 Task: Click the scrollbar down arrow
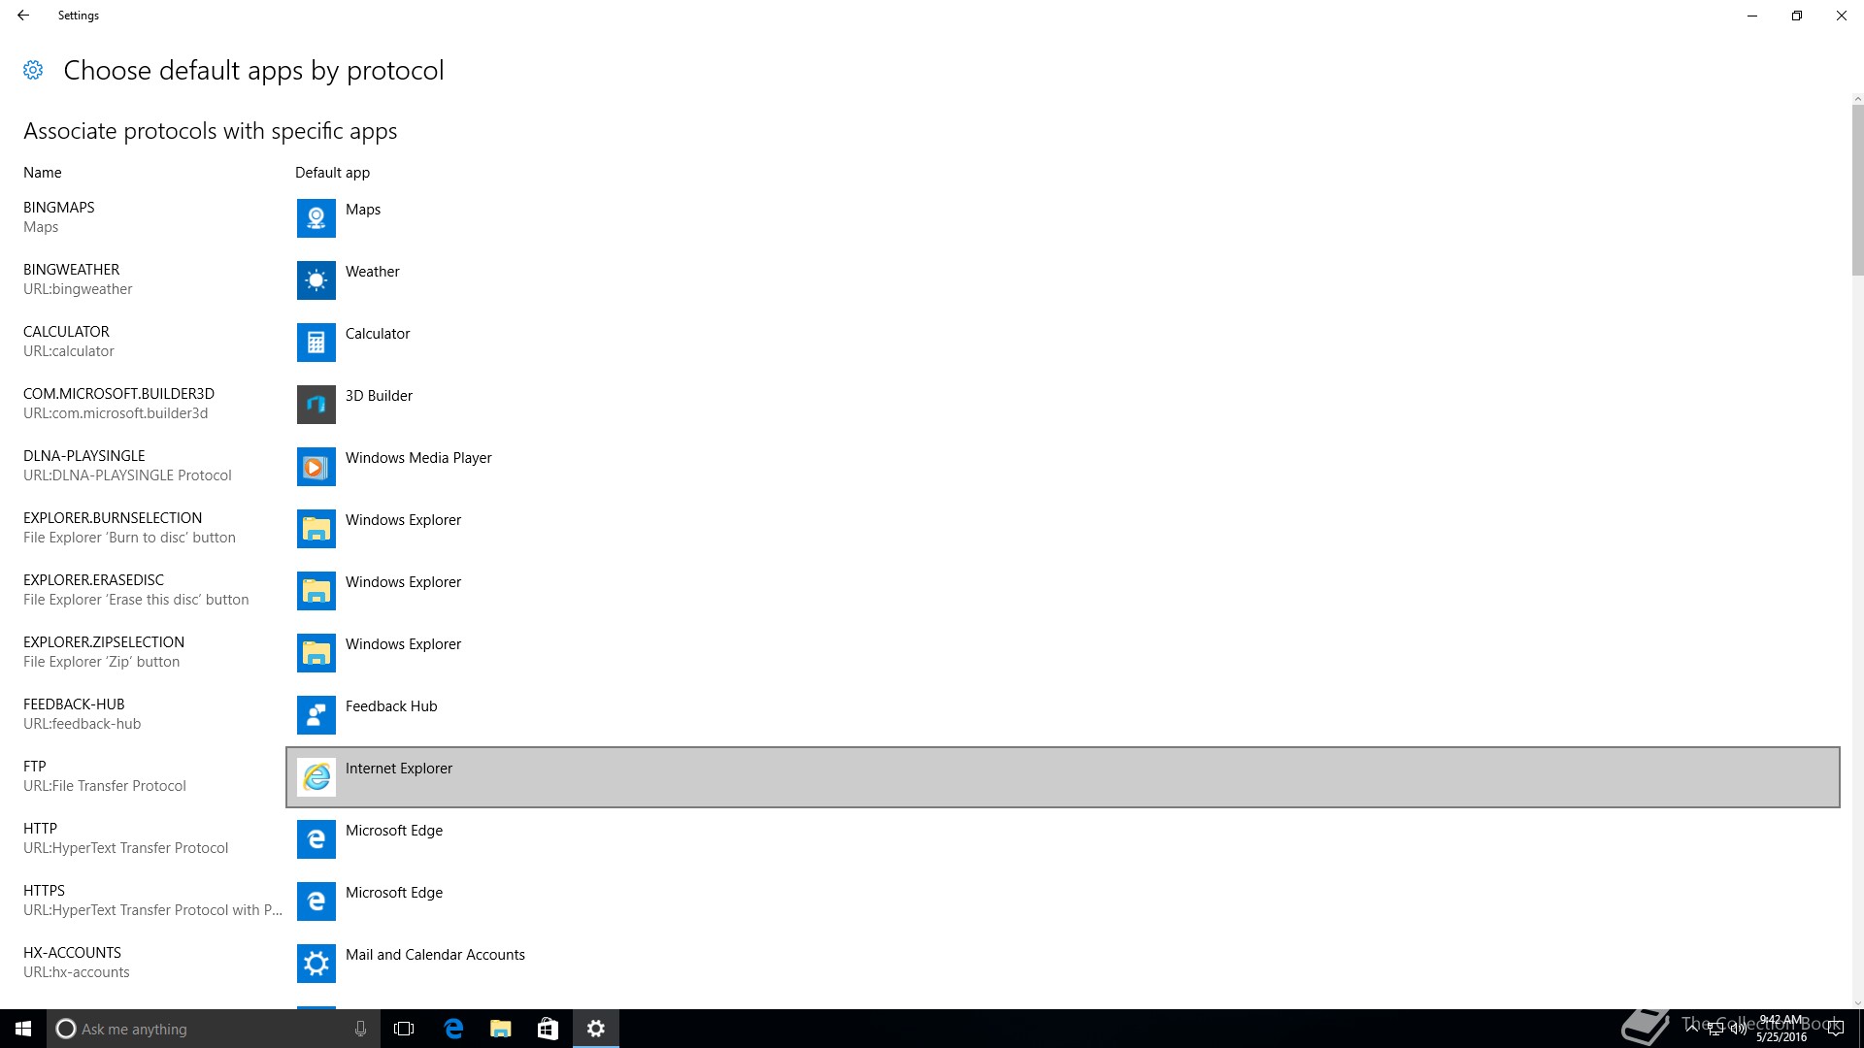(1857, 1003)
